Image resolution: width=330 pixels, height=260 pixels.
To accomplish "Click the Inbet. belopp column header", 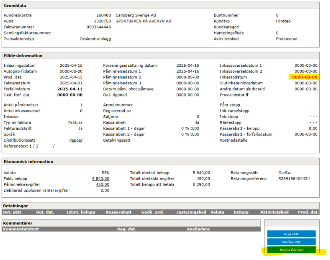I will click(80, 212).
